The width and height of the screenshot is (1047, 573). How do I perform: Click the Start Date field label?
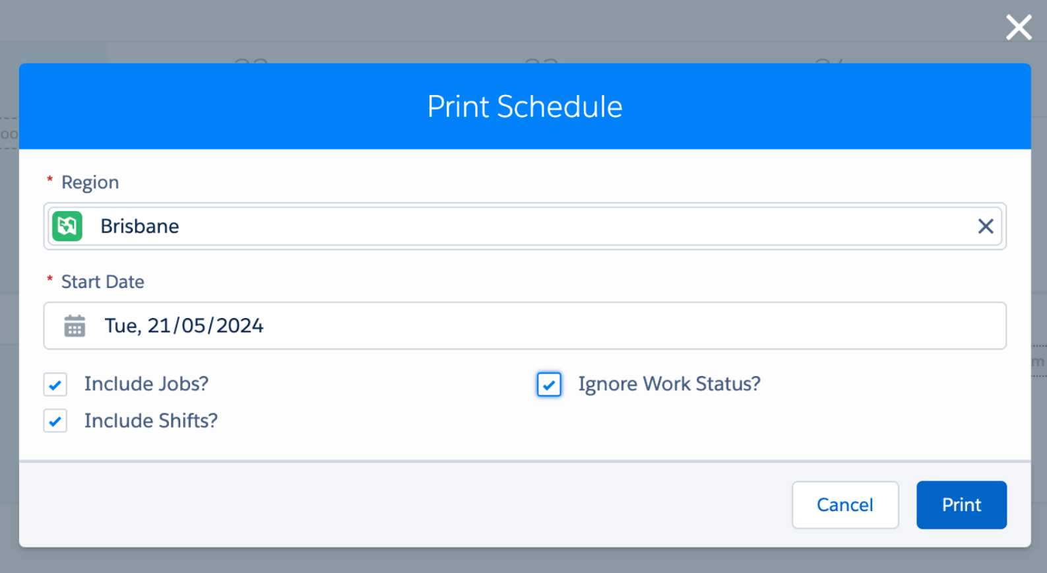click(103, 282)
